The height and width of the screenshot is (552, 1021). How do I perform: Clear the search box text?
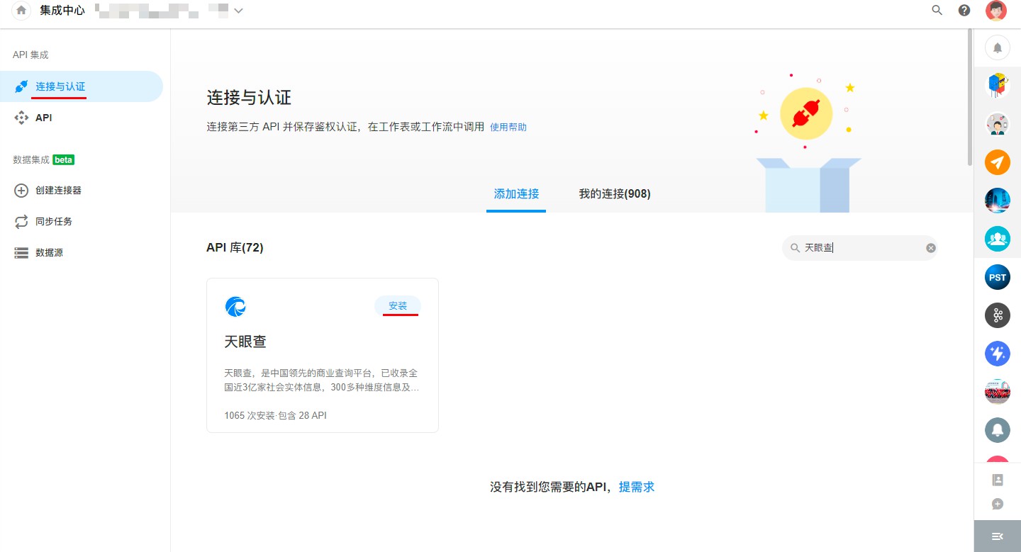pyautogui.click(x=931, y=248)
